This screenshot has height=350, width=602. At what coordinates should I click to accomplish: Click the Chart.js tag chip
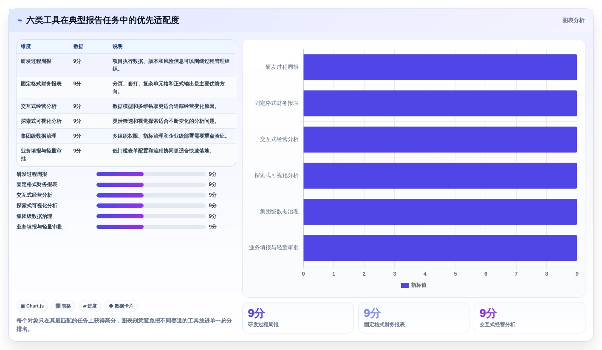(32, 306)
